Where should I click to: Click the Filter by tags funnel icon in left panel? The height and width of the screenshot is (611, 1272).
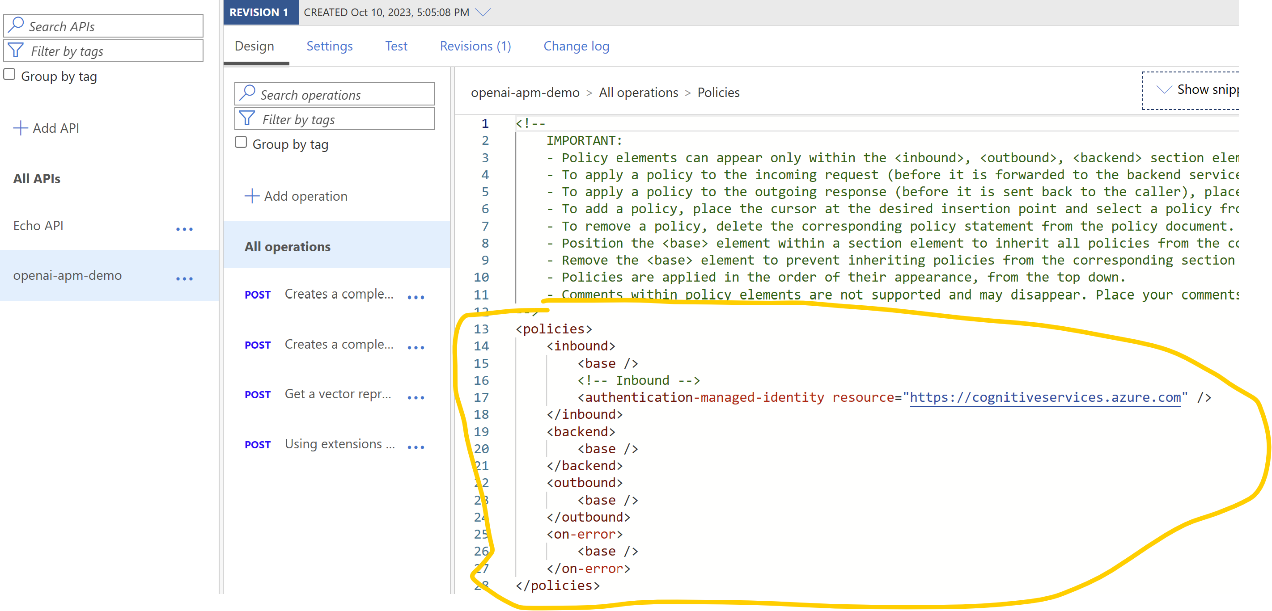pos(15,50)
